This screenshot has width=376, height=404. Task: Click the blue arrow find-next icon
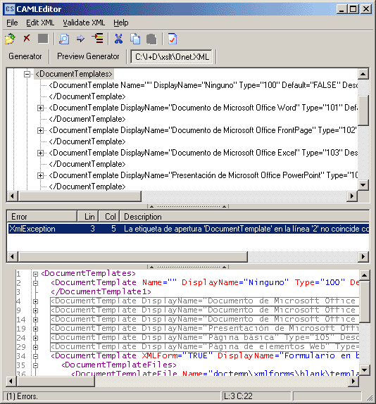tap(80, 39)
